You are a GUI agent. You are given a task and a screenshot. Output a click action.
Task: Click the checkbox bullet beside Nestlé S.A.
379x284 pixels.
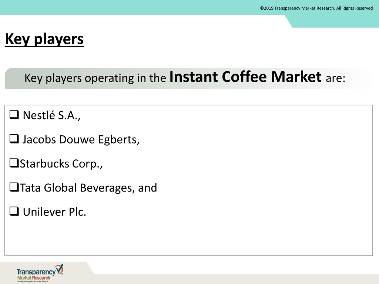[x=14, y=115]
